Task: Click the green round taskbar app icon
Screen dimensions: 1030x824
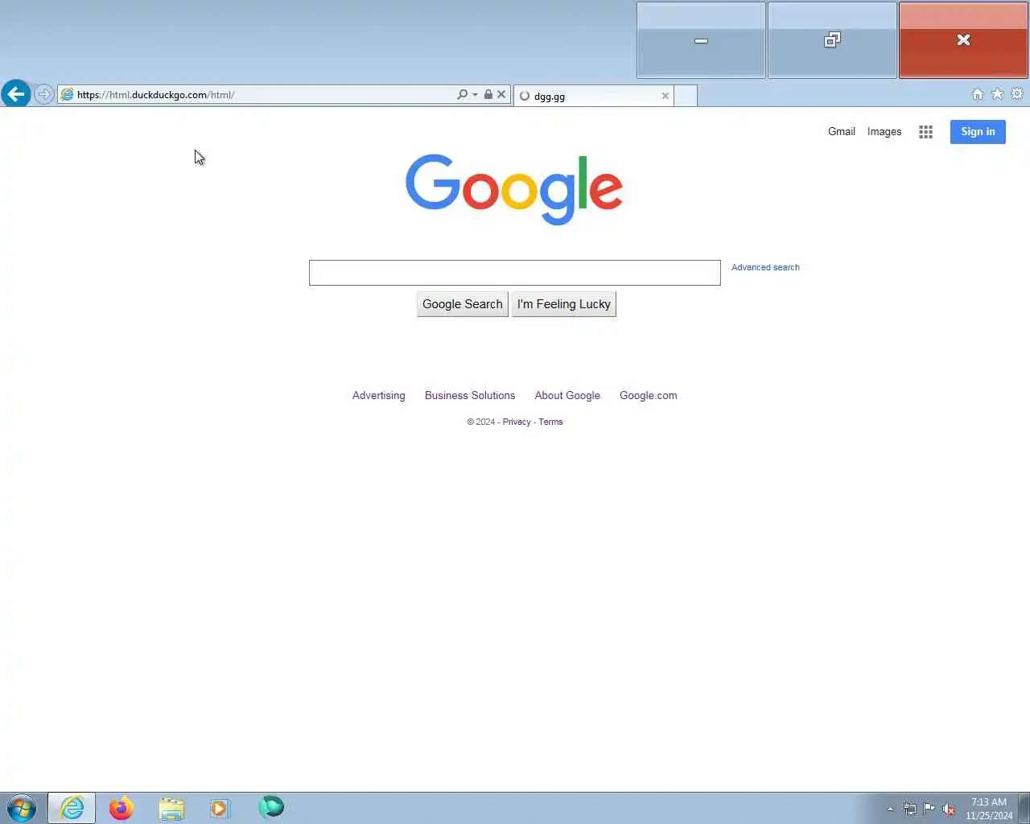Action: coord(271,807)
